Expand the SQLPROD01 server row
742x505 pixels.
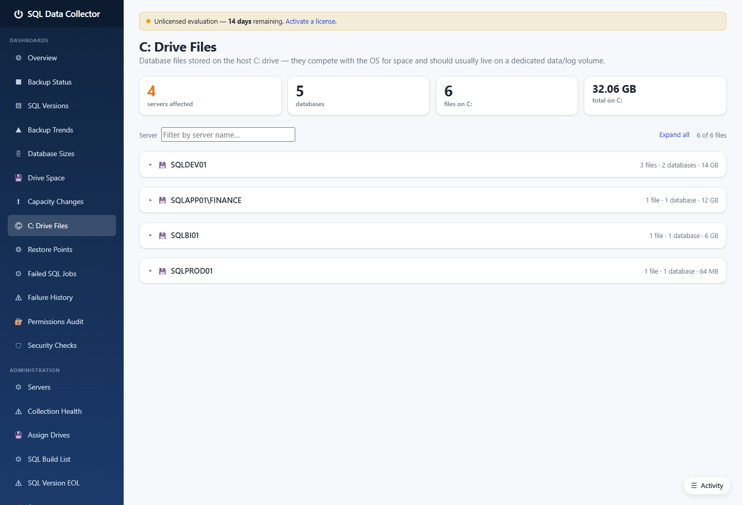point(432,271)
